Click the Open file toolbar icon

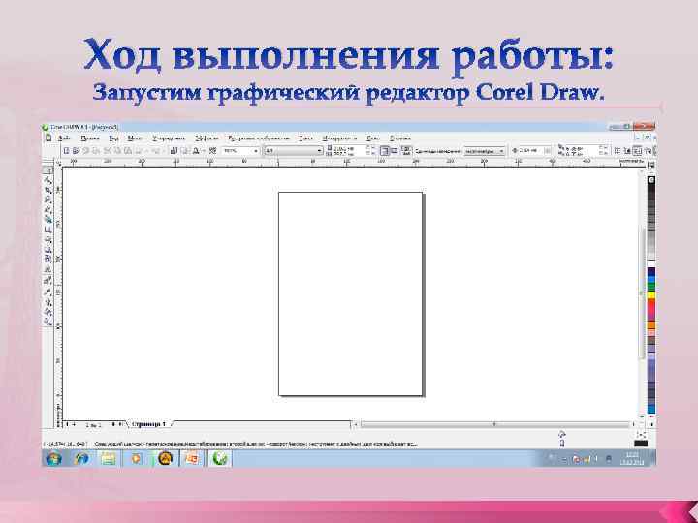pyautogui.click(x=77, y=151)
